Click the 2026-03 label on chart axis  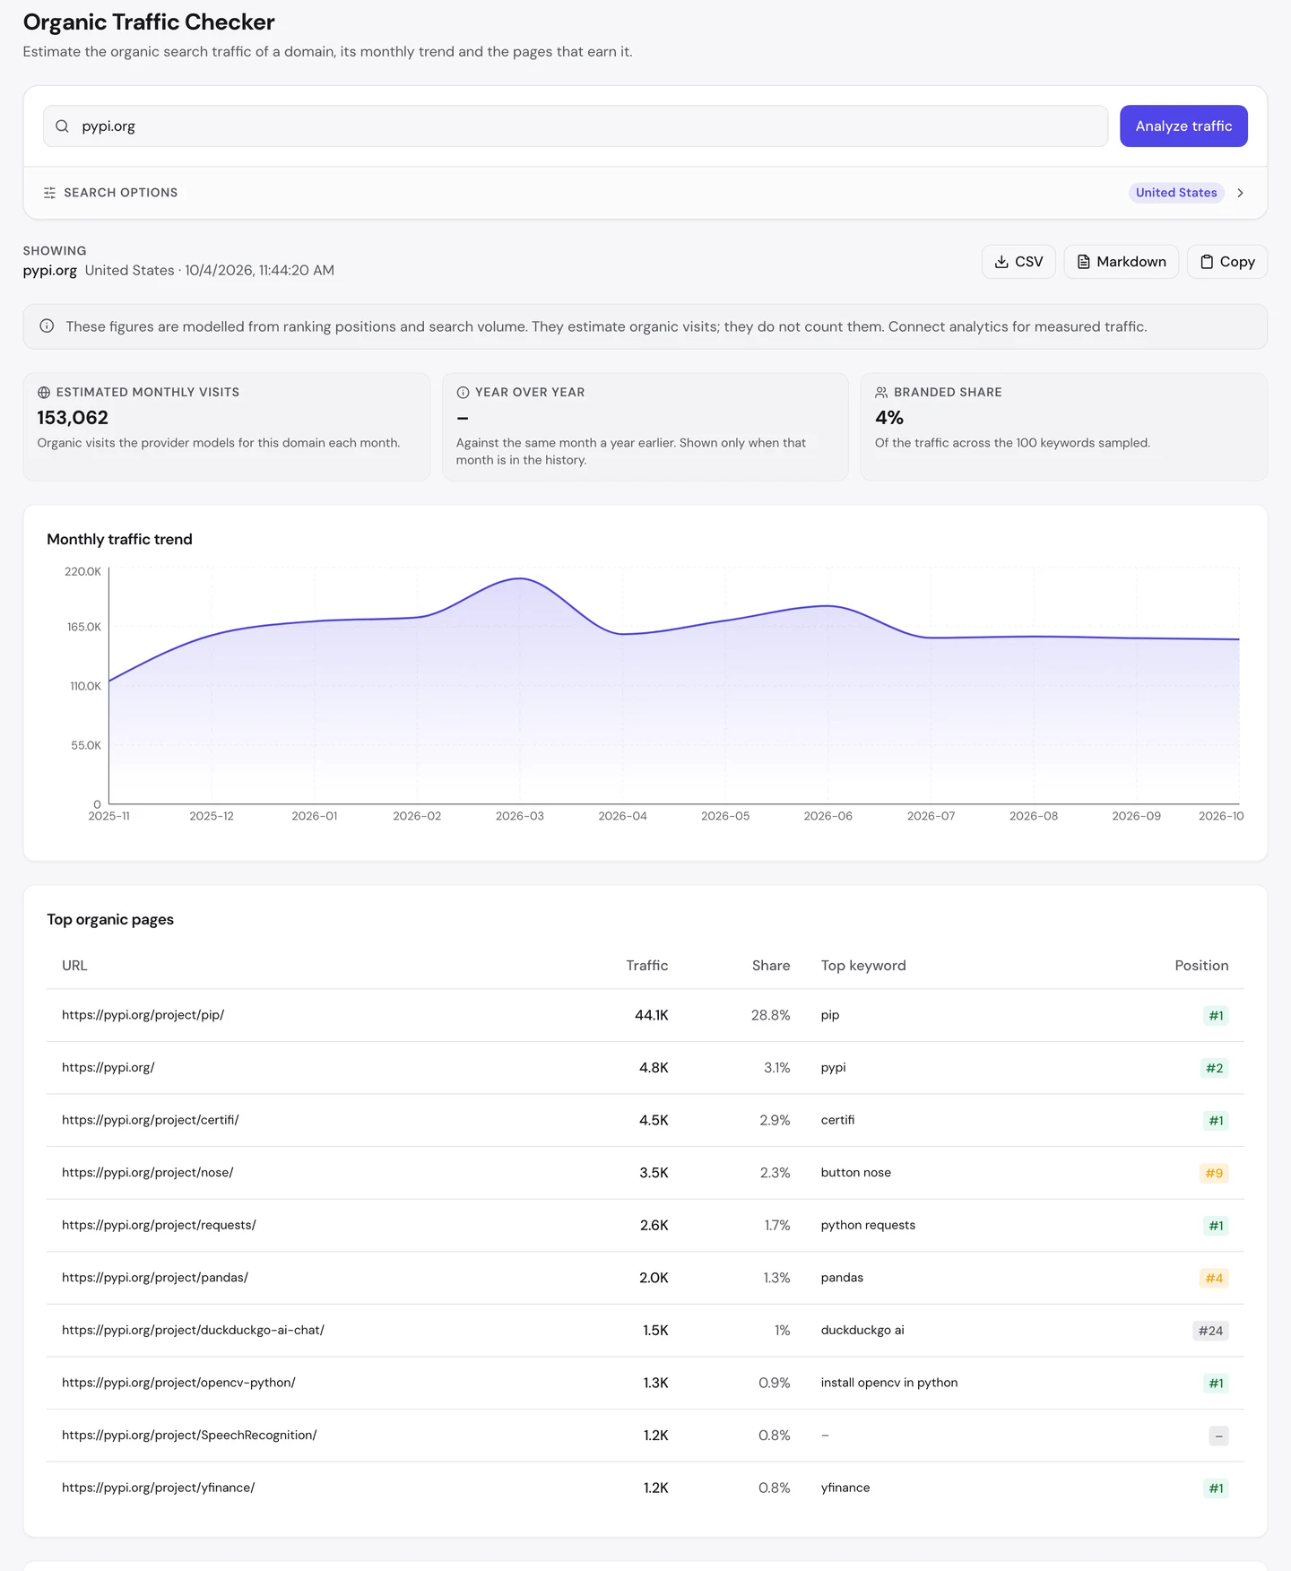520,816
